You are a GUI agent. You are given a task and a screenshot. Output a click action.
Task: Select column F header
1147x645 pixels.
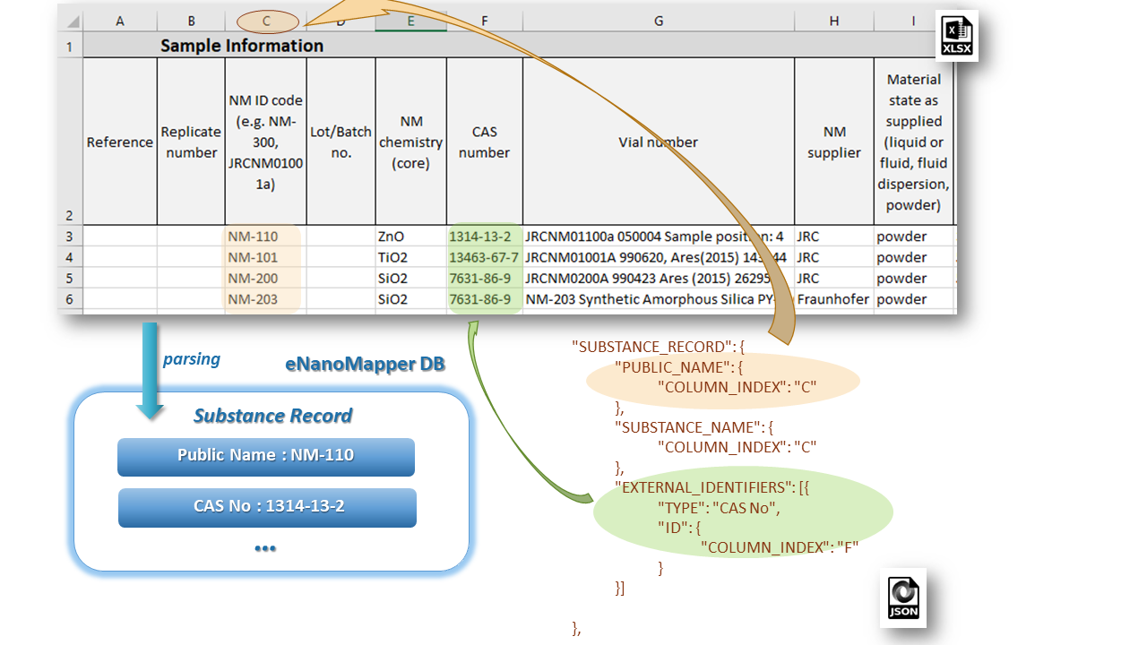[x=485, y=21]
